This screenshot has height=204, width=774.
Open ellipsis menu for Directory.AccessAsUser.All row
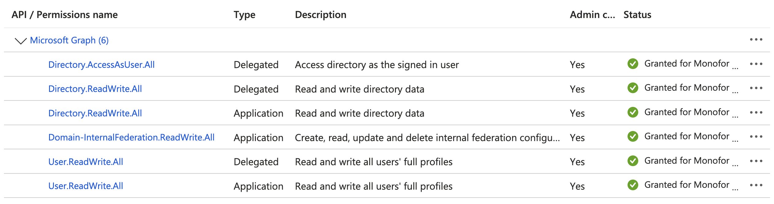pyautogui.click(x=756, y=64)
